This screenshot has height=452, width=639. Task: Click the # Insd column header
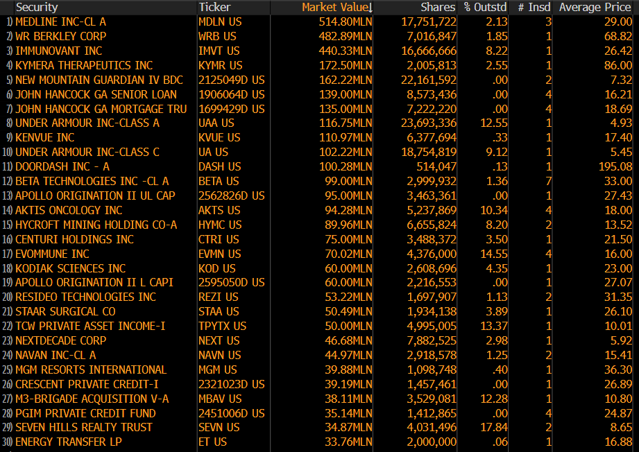coord(534,8)
